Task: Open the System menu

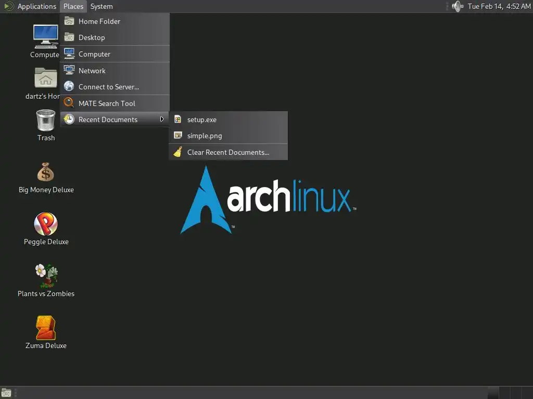Action: pyautogui.click(x=101, y=6)
